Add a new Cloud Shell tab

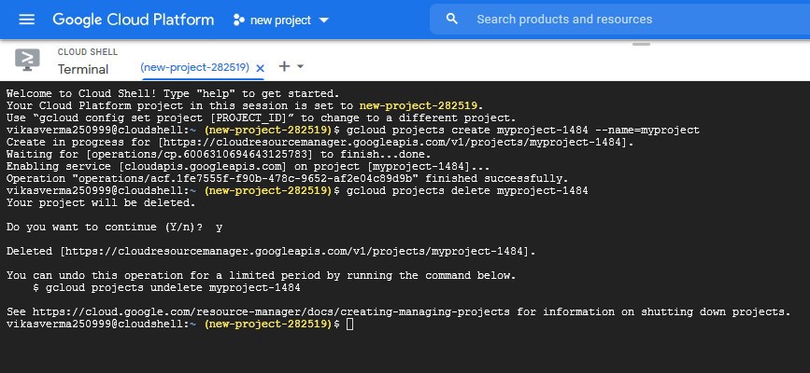coord(284,66)
